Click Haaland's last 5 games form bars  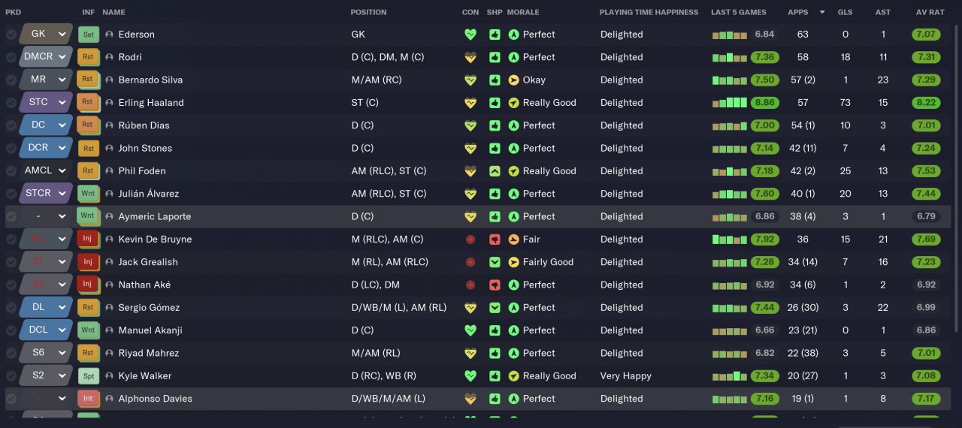[729, 103]
